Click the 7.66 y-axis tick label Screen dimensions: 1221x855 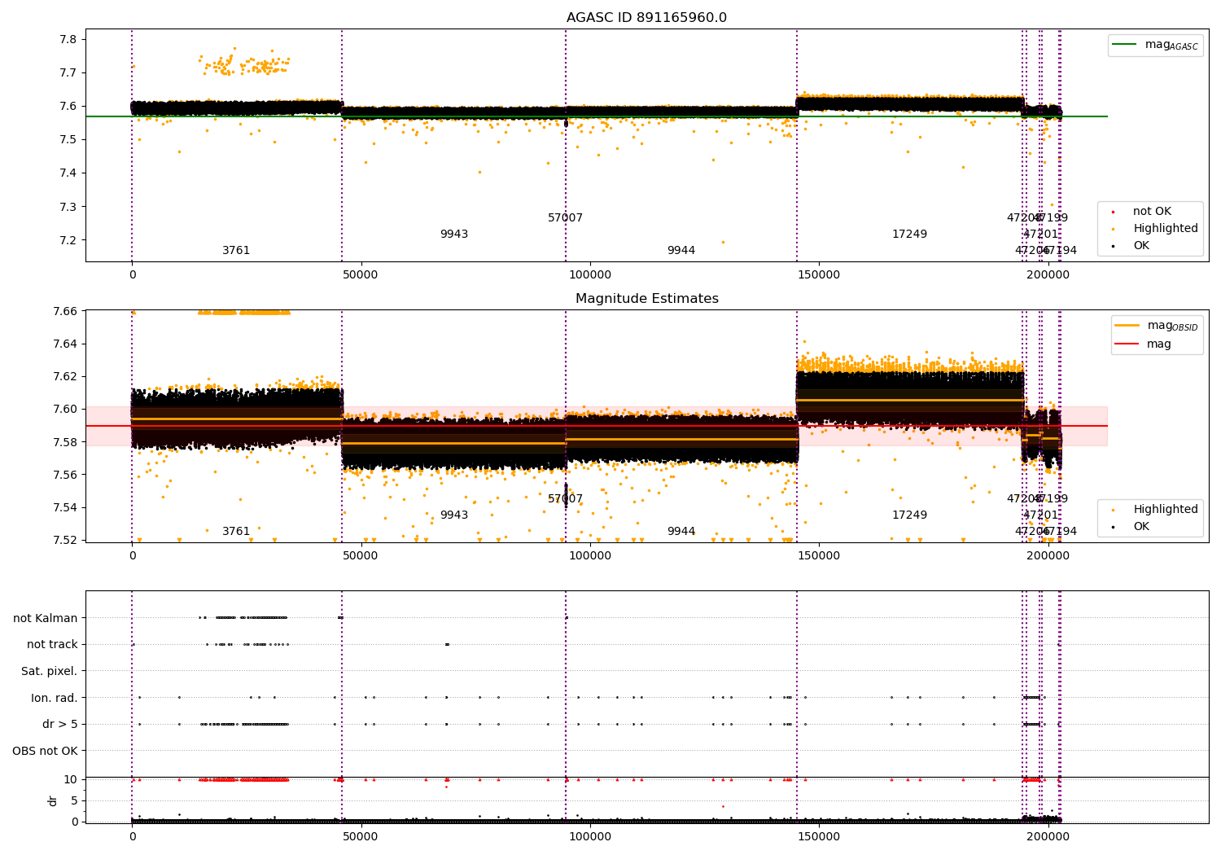click(x=65, y=311)
